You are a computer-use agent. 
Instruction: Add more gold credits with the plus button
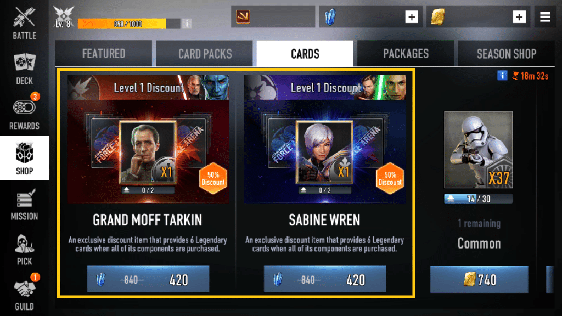[519, 17]
